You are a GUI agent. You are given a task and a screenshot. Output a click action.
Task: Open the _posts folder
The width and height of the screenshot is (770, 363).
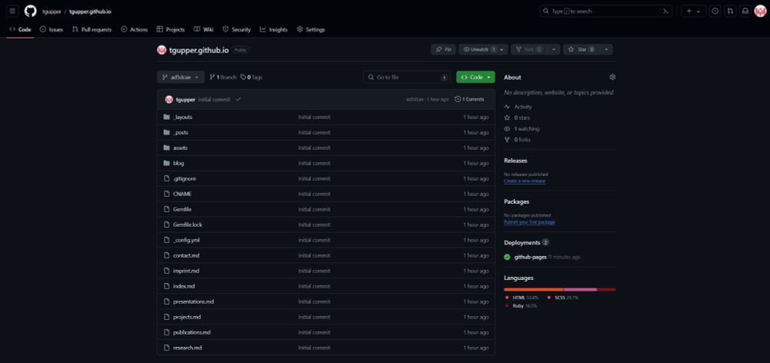tap(181, 132)
